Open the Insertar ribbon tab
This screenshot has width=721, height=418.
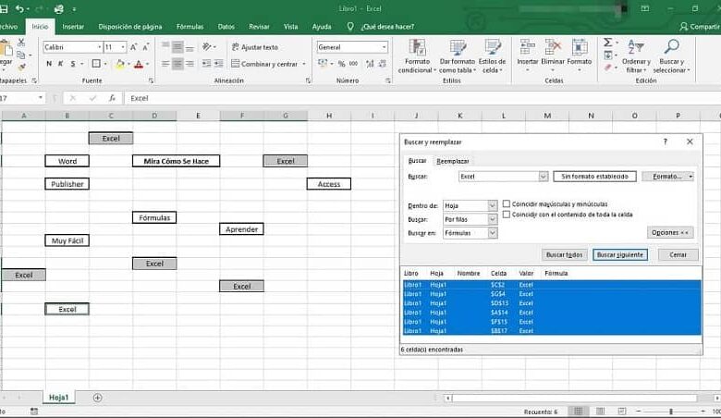pos(73,27)
